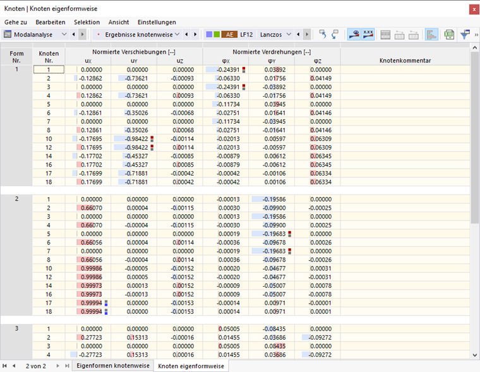Viewport: 480px width, 372px height.
Task: Click the Normierte Verschiebungen header
Action: coord(134,52)
